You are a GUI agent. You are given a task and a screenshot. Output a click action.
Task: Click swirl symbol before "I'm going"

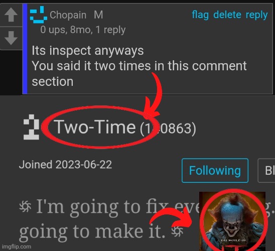pyautogui.click(x=25, y=206)
